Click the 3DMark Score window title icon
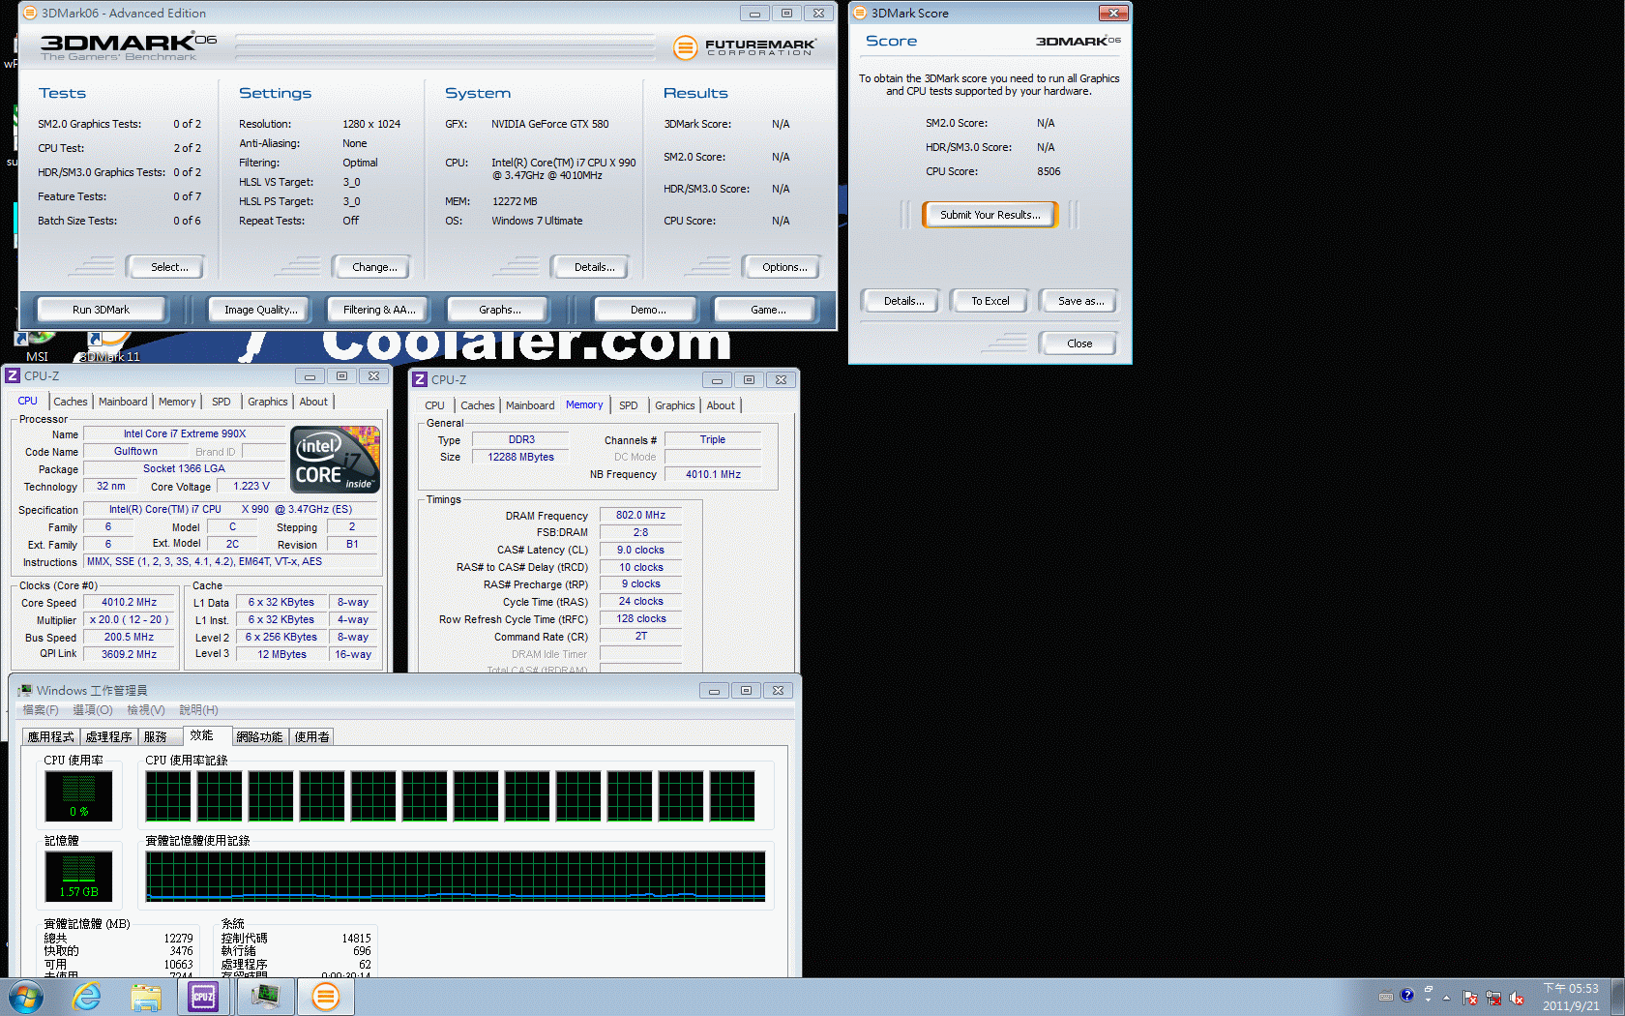The height and width of the screenshot is (1016, 1625). [x=860, y=13]
